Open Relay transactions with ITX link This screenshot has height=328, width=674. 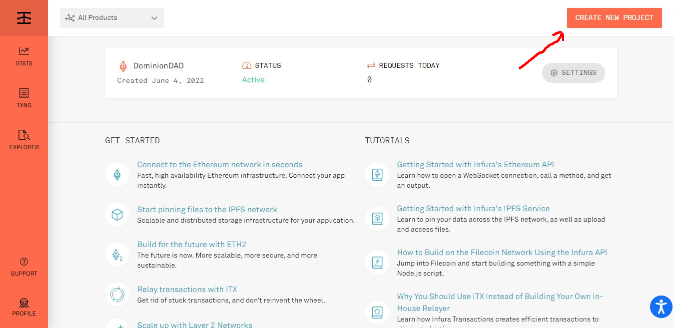(187, 290)
